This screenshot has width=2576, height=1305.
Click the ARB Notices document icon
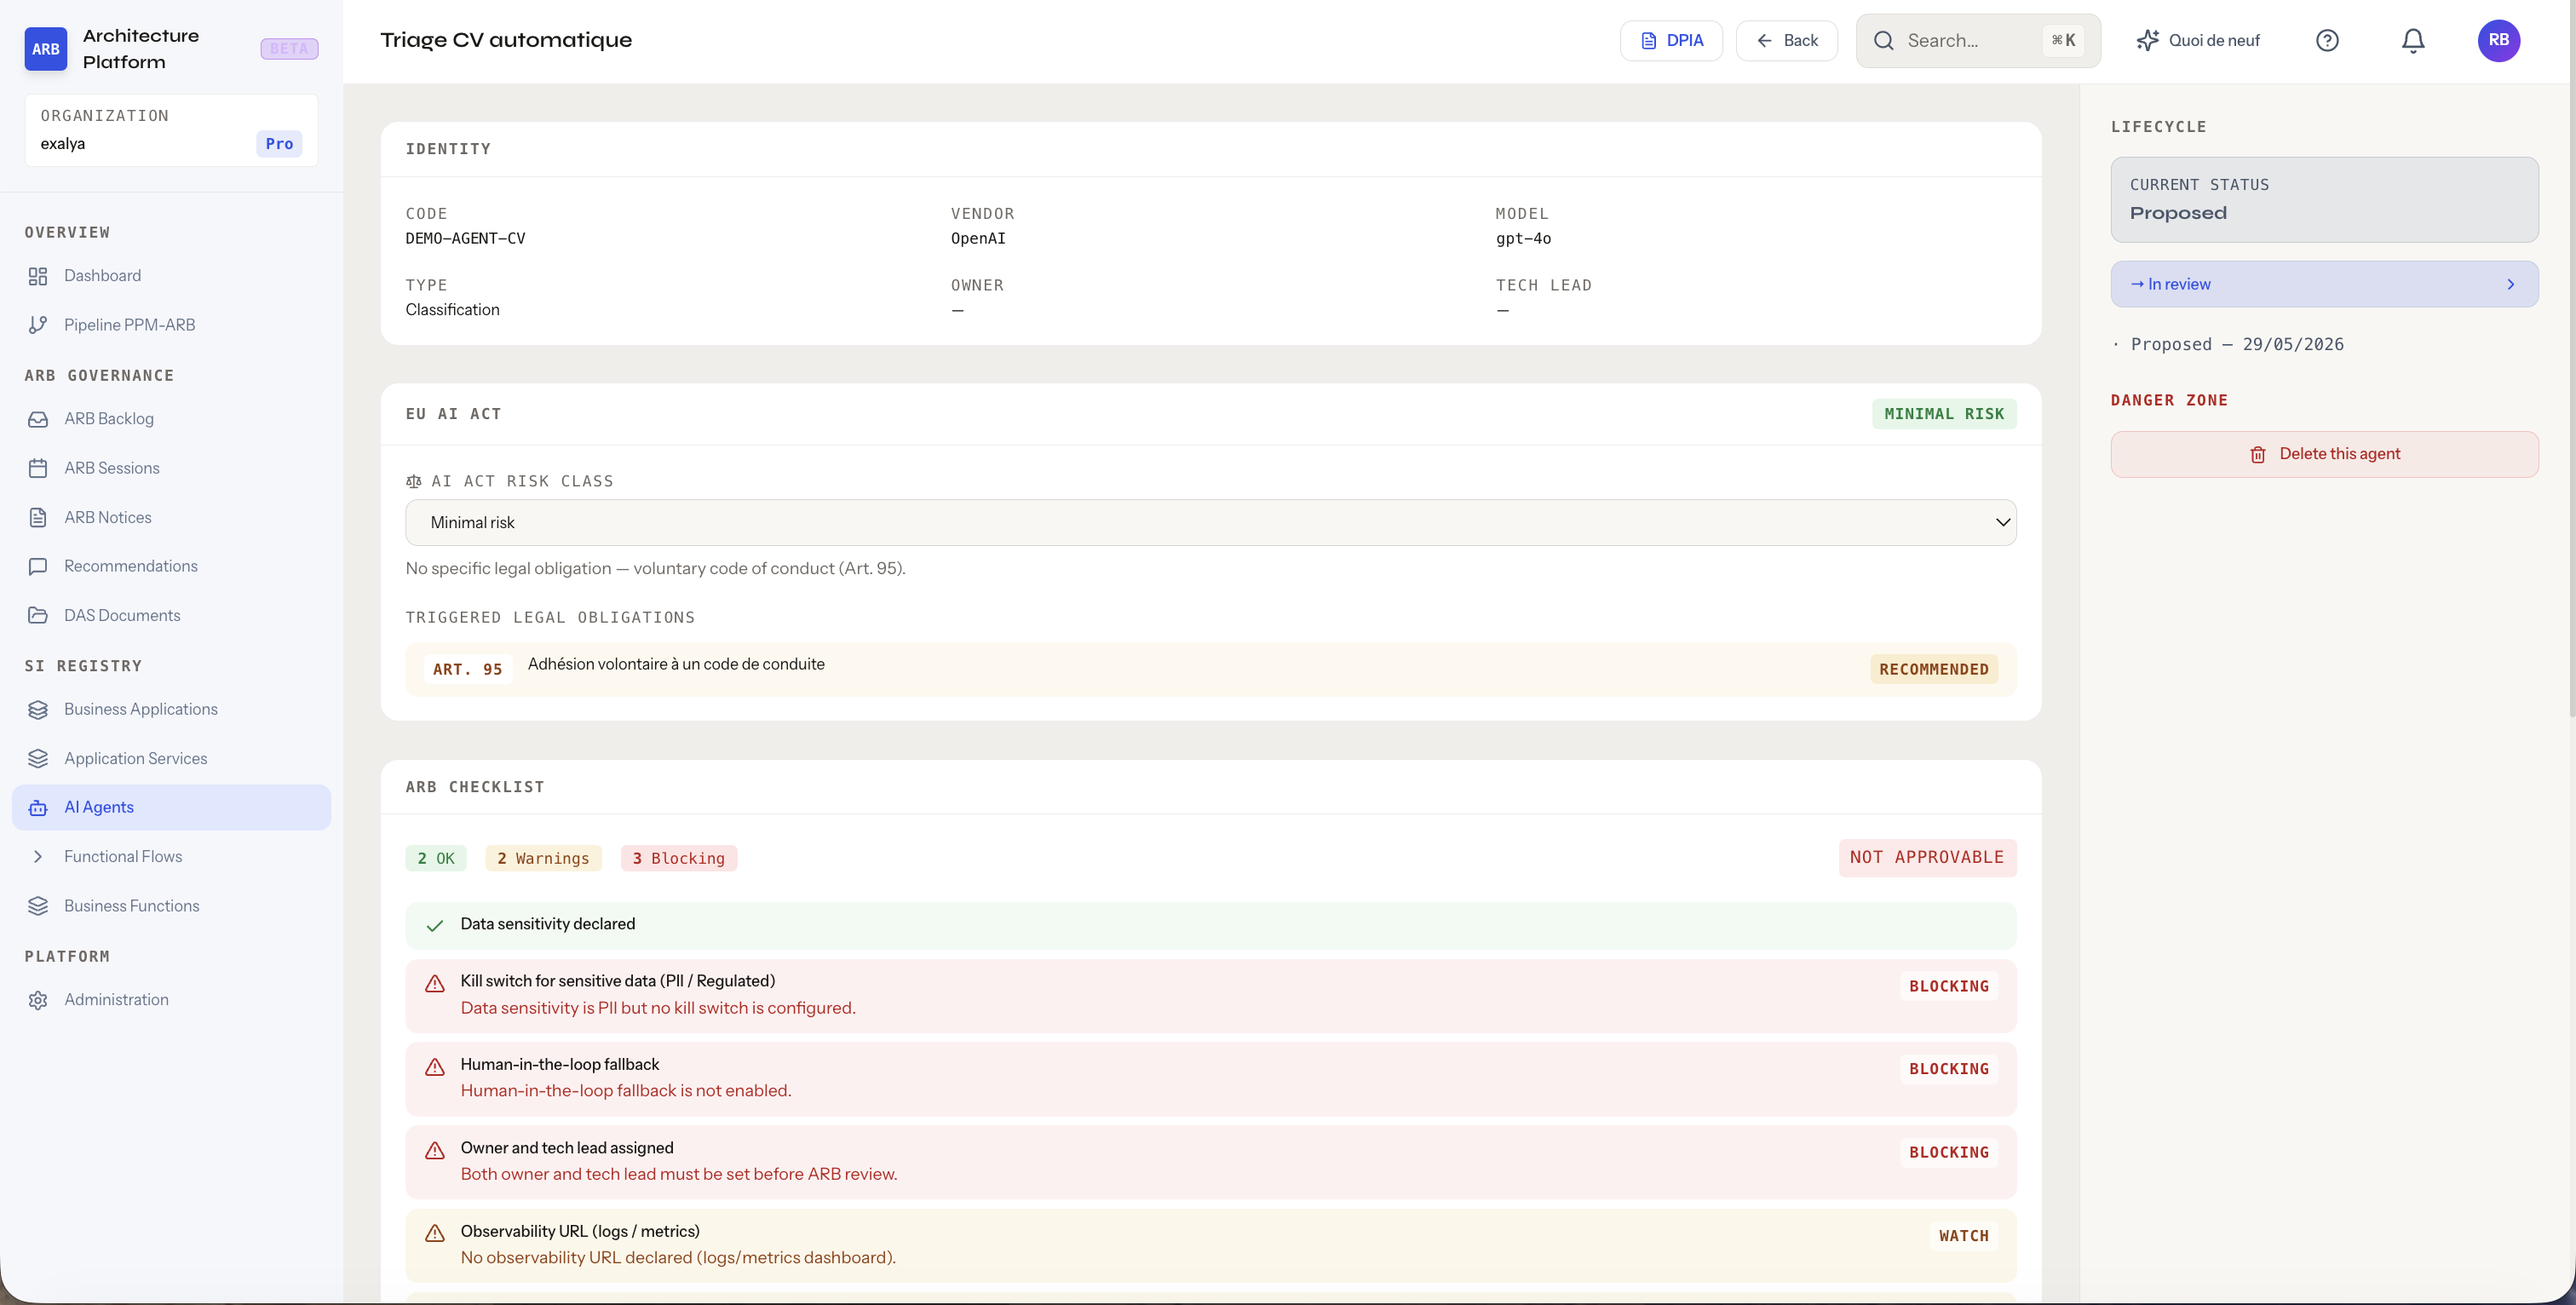click(x=38, y=517)
